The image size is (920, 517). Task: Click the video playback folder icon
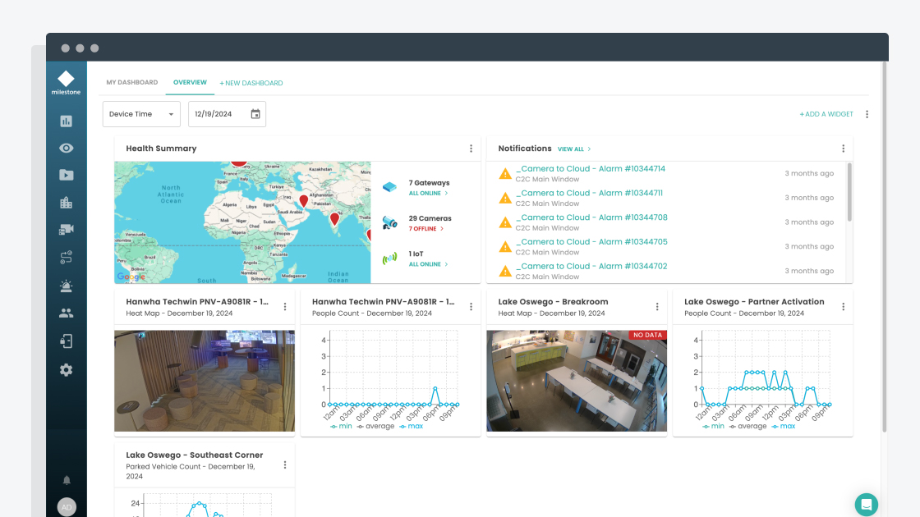pyautogui.click(x=67, y=175)
